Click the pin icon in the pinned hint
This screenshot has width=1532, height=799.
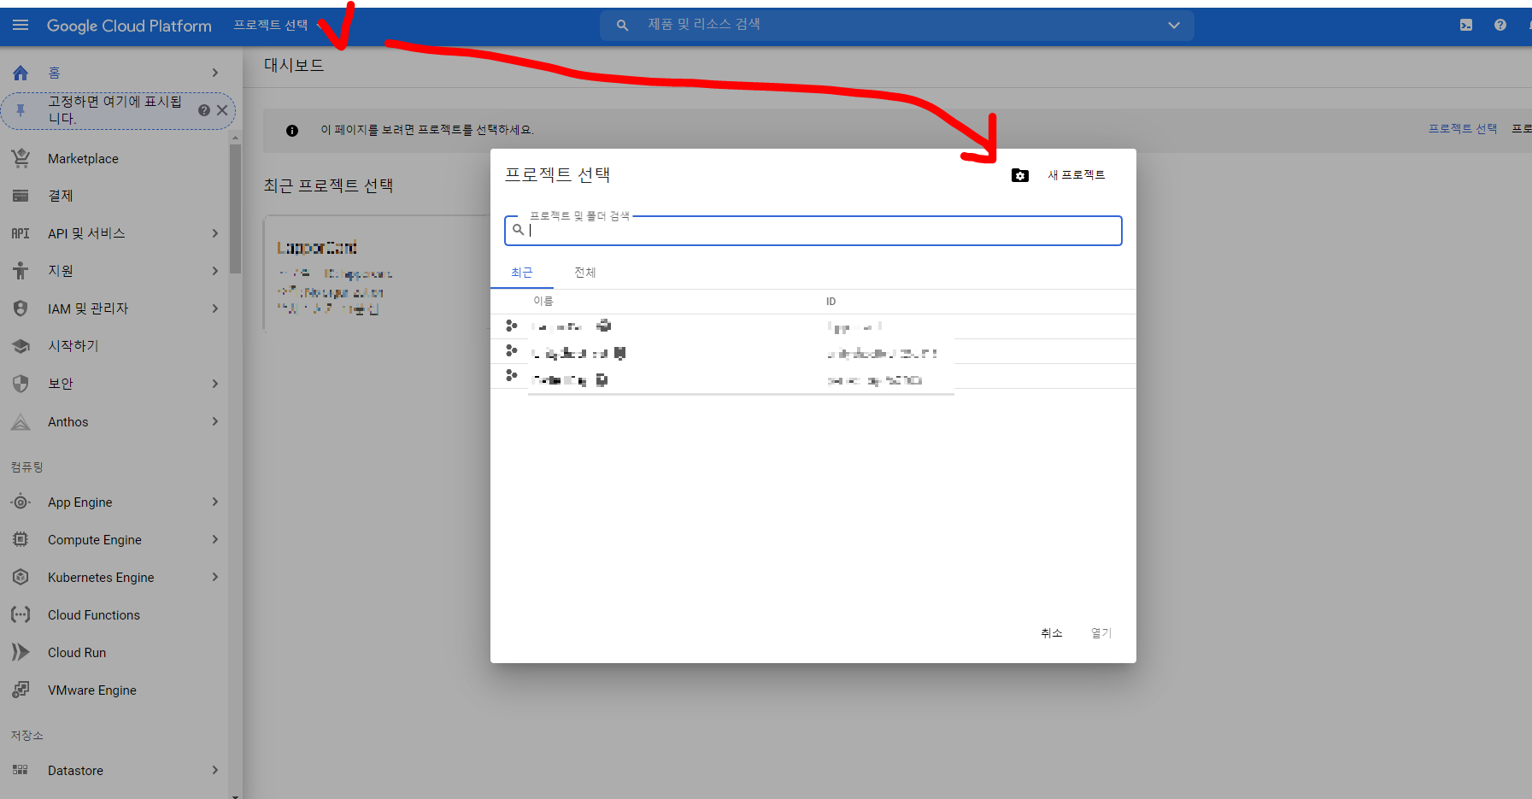click(x=21, y=110)
